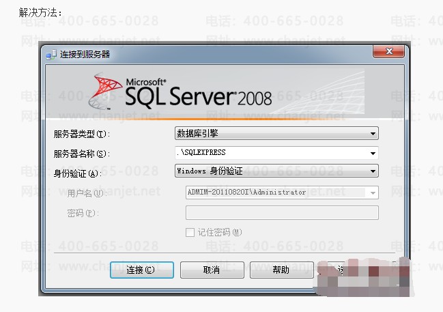This screenshot has height=312, width=443.
Task: Expand the disabled 用户名 dropdown arrow
Action: point(373,193)
